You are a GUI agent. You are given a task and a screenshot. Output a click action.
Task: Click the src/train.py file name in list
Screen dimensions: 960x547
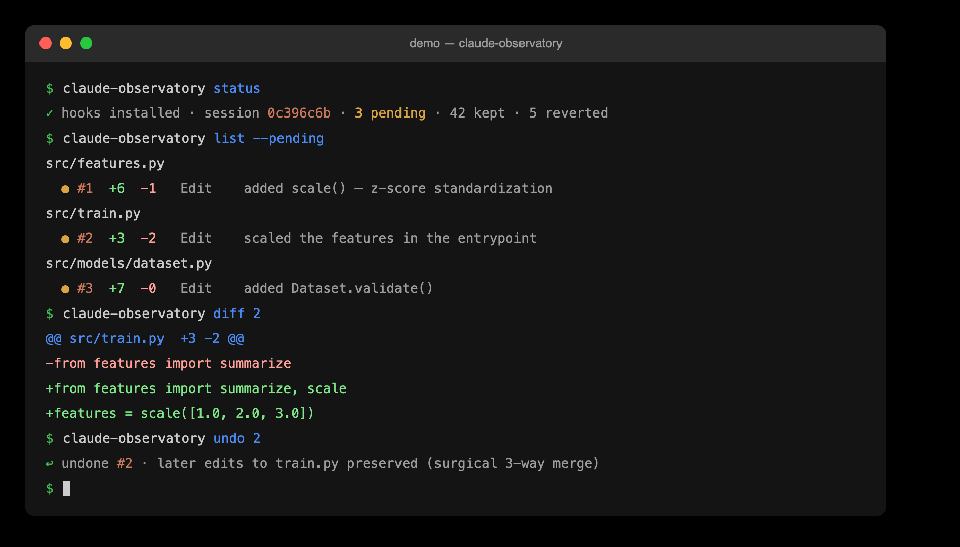pyautogui.click(x=93, y=213)
